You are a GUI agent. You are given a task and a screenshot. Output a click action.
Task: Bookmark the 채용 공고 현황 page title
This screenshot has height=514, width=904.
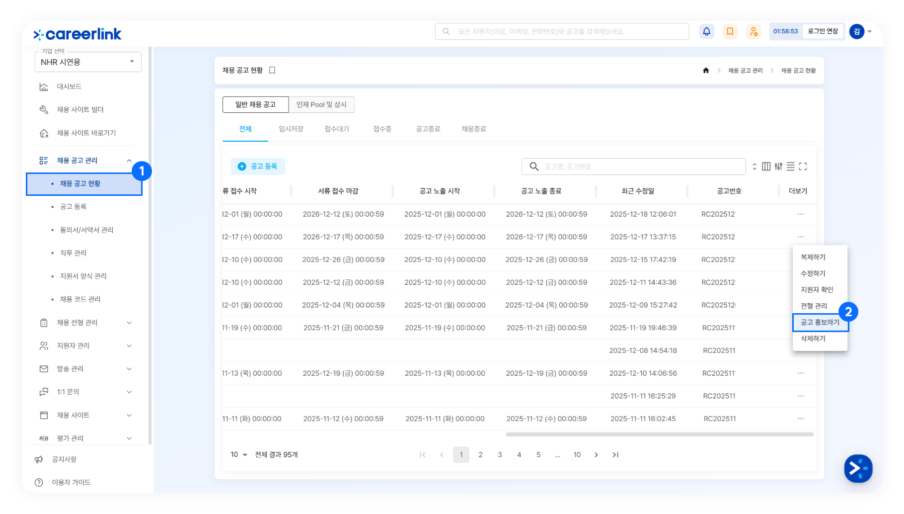point(272,71)
